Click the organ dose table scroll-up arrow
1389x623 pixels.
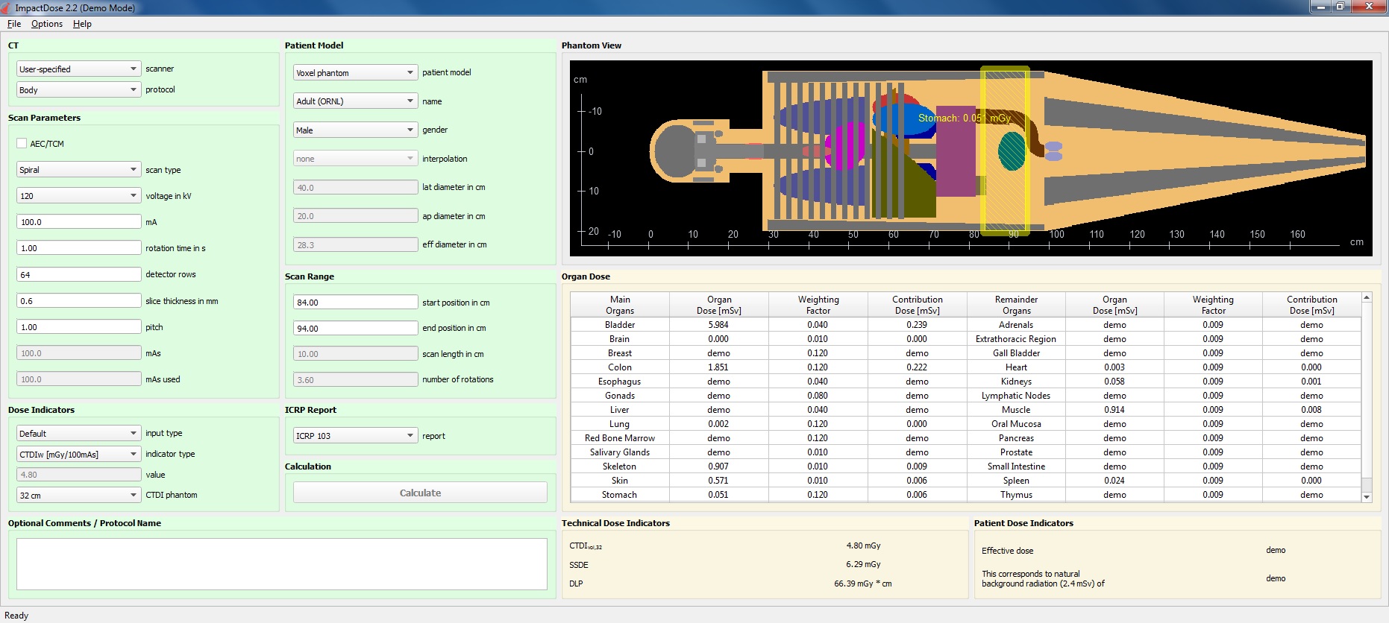coord(1367,297)
